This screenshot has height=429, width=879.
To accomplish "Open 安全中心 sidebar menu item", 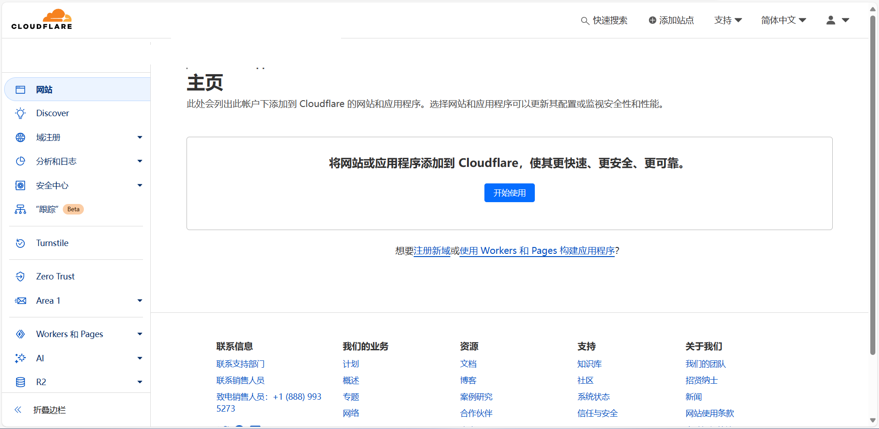I will [x=52, y=186].
